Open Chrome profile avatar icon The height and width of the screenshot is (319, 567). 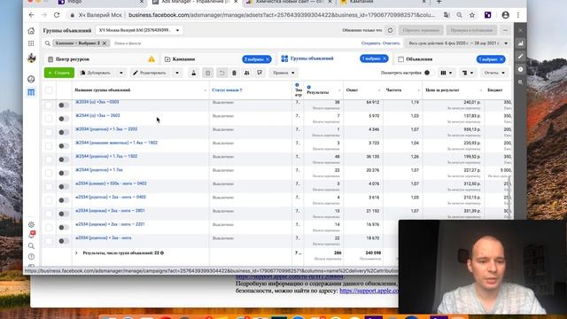coord(506,15)
